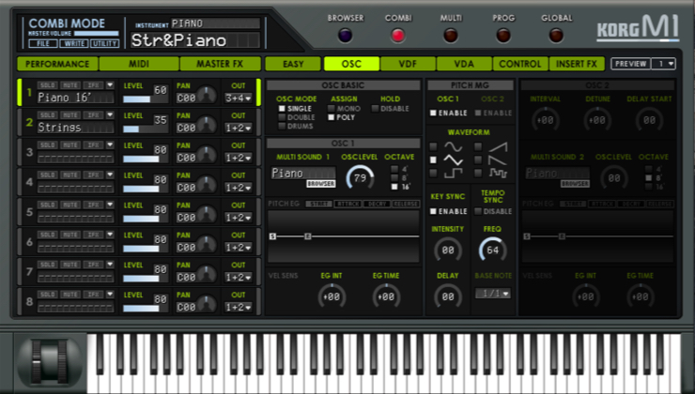This screenshot has width=695, height=394.
Task: Switch to MULTI mode LED button
Action: (x=450, y=36)
